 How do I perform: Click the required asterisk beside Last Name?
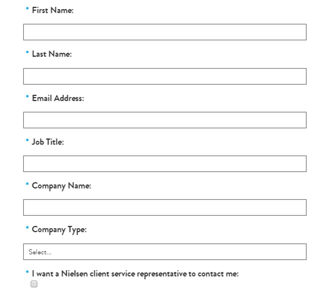27,53
